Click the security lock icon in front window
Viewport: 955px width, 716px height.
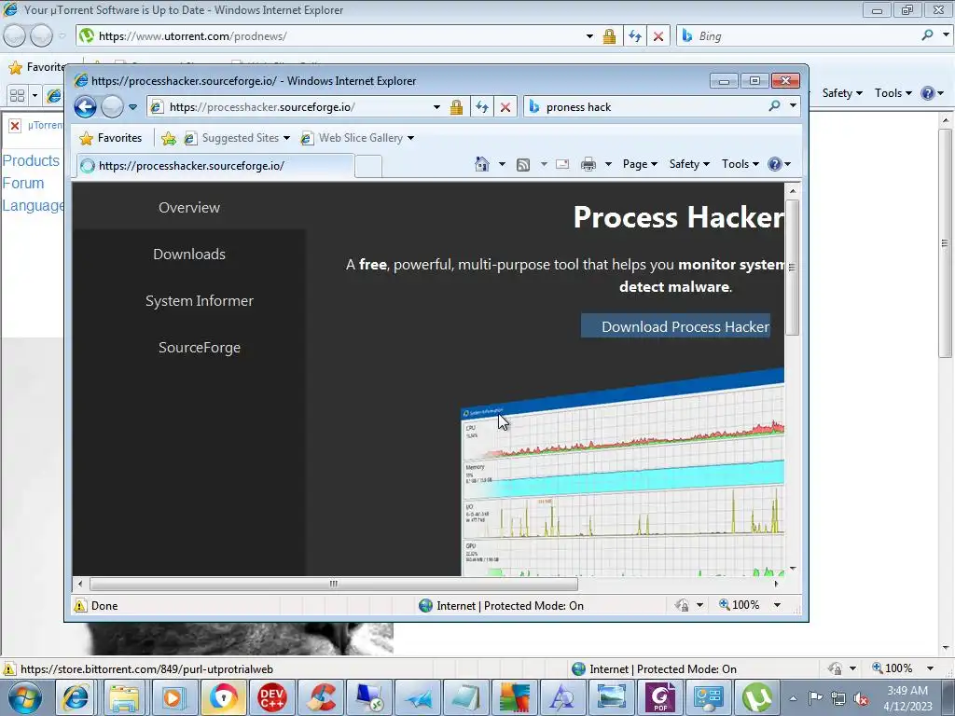point(456,107)
